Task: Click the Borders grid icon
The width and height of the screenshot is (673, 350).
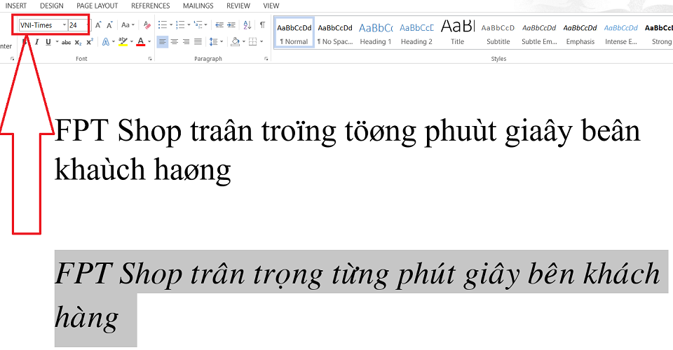Action: click(253, 41)
